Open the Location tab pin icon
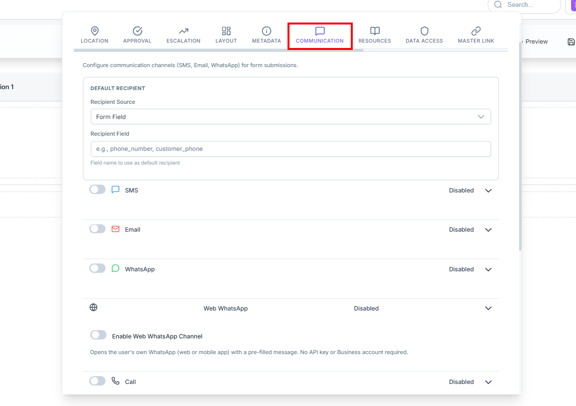This screenshot has width=576, height=406. pos(94,31)
